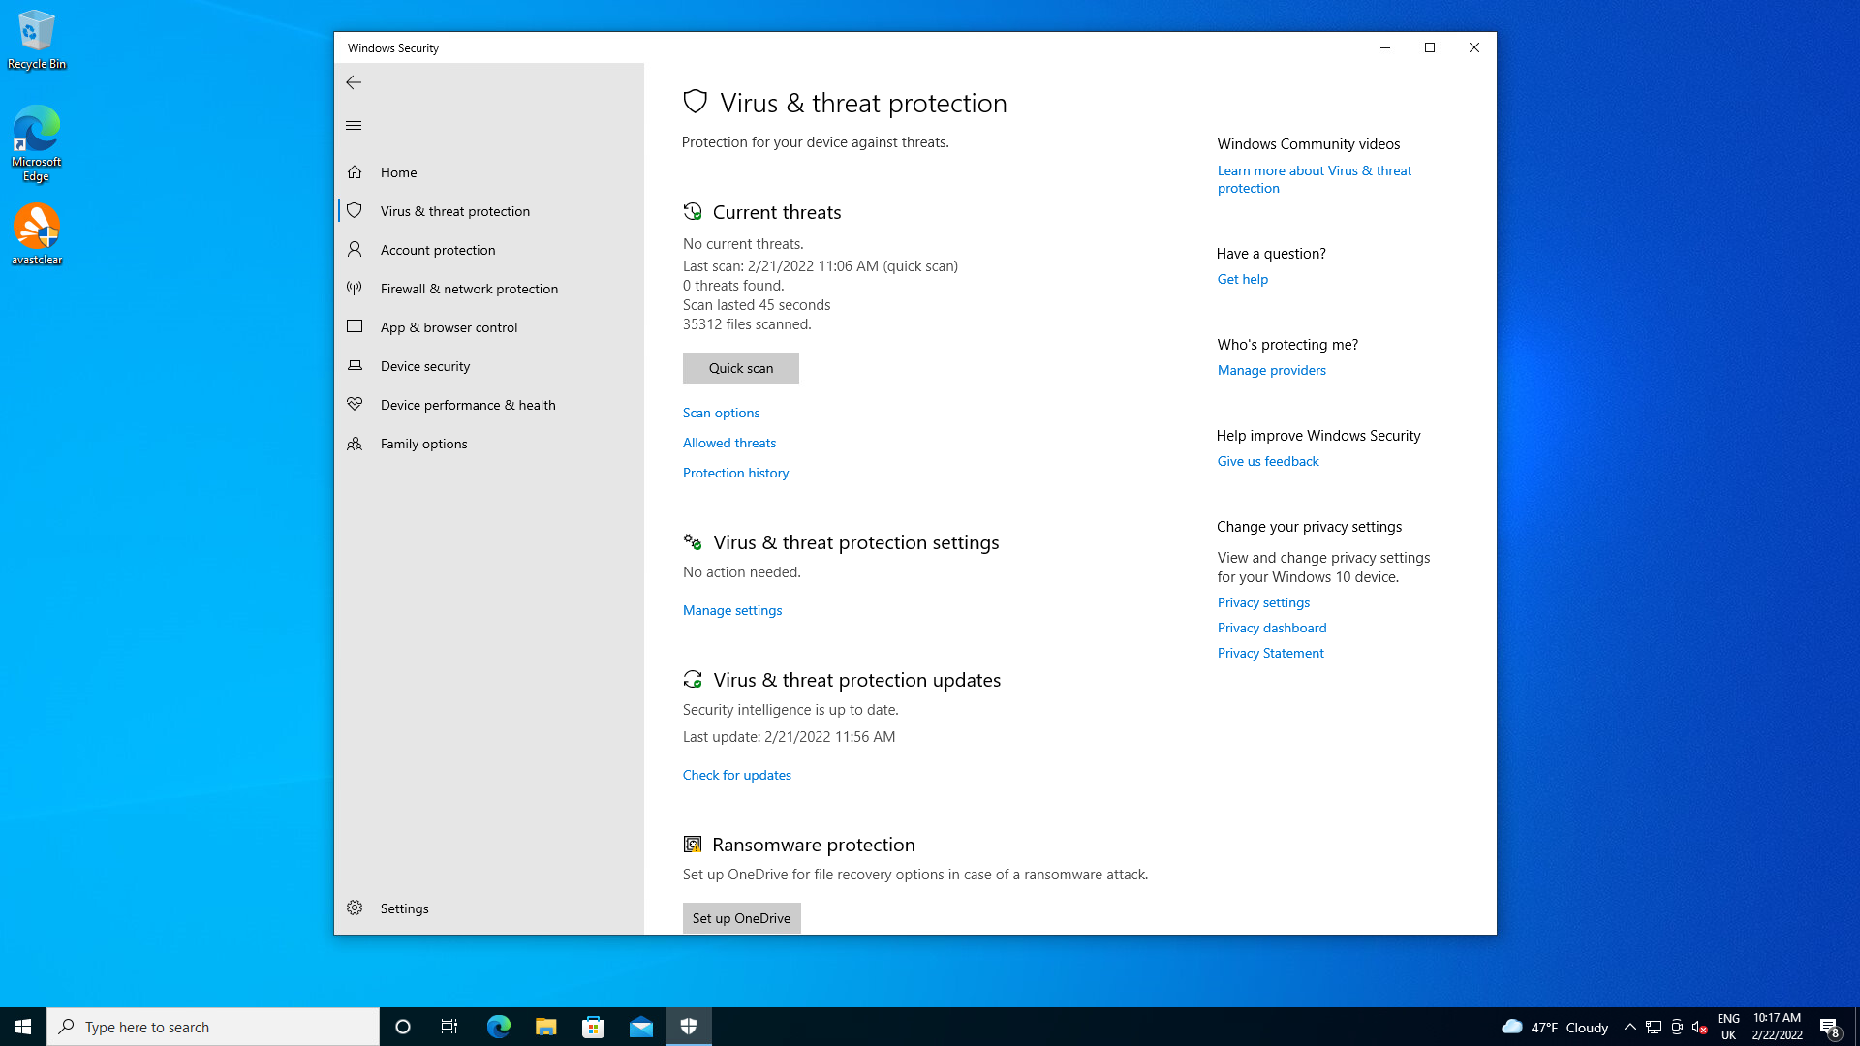Open the Windows Start menu
The height and width of the screenshot is (1046, 1860).
coord(23,1027)
